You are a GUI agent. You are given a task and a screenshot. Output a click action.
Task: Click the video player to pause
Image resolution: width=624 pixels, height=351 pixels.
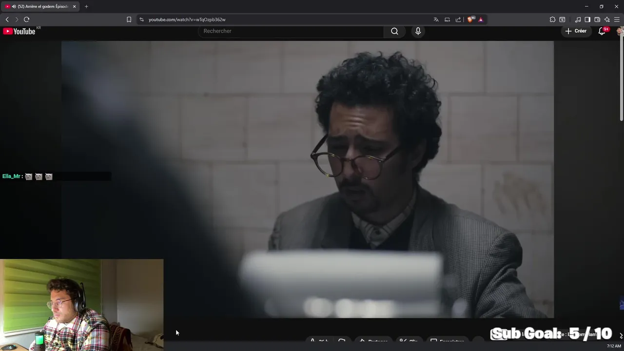(307, 179)
